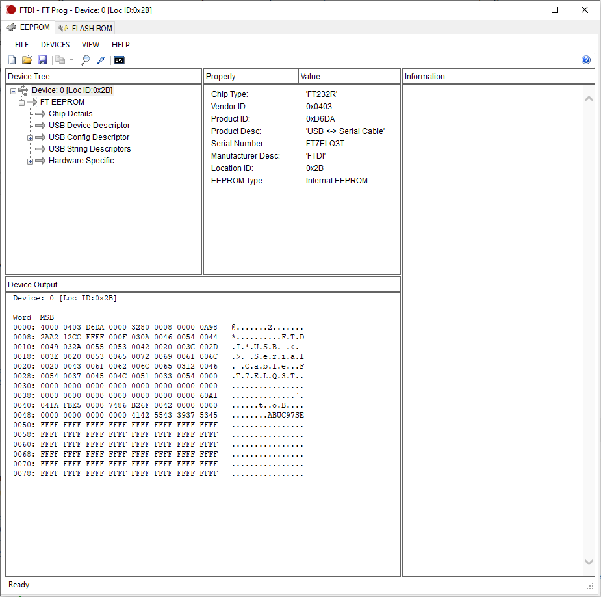The height and width of the screenshot is (597, 601).
Task: Click the copy icon in the toolbar
Action: (60, 60)
